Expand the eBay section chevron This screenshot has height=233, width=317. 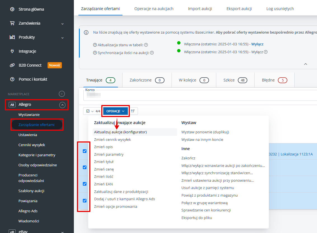click(x=62, y=232)
